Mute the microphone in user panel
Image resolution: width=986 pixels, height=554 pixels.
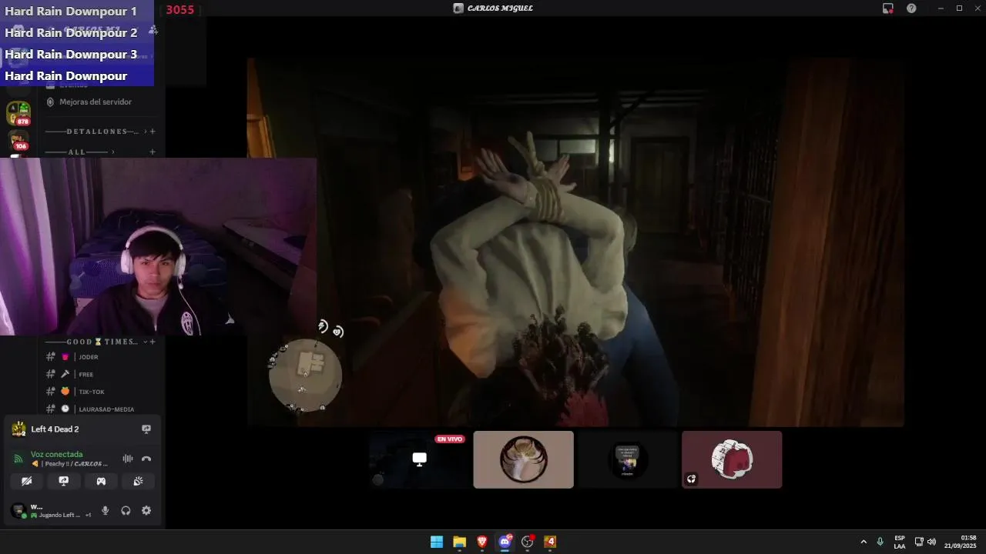coord(106,510)
